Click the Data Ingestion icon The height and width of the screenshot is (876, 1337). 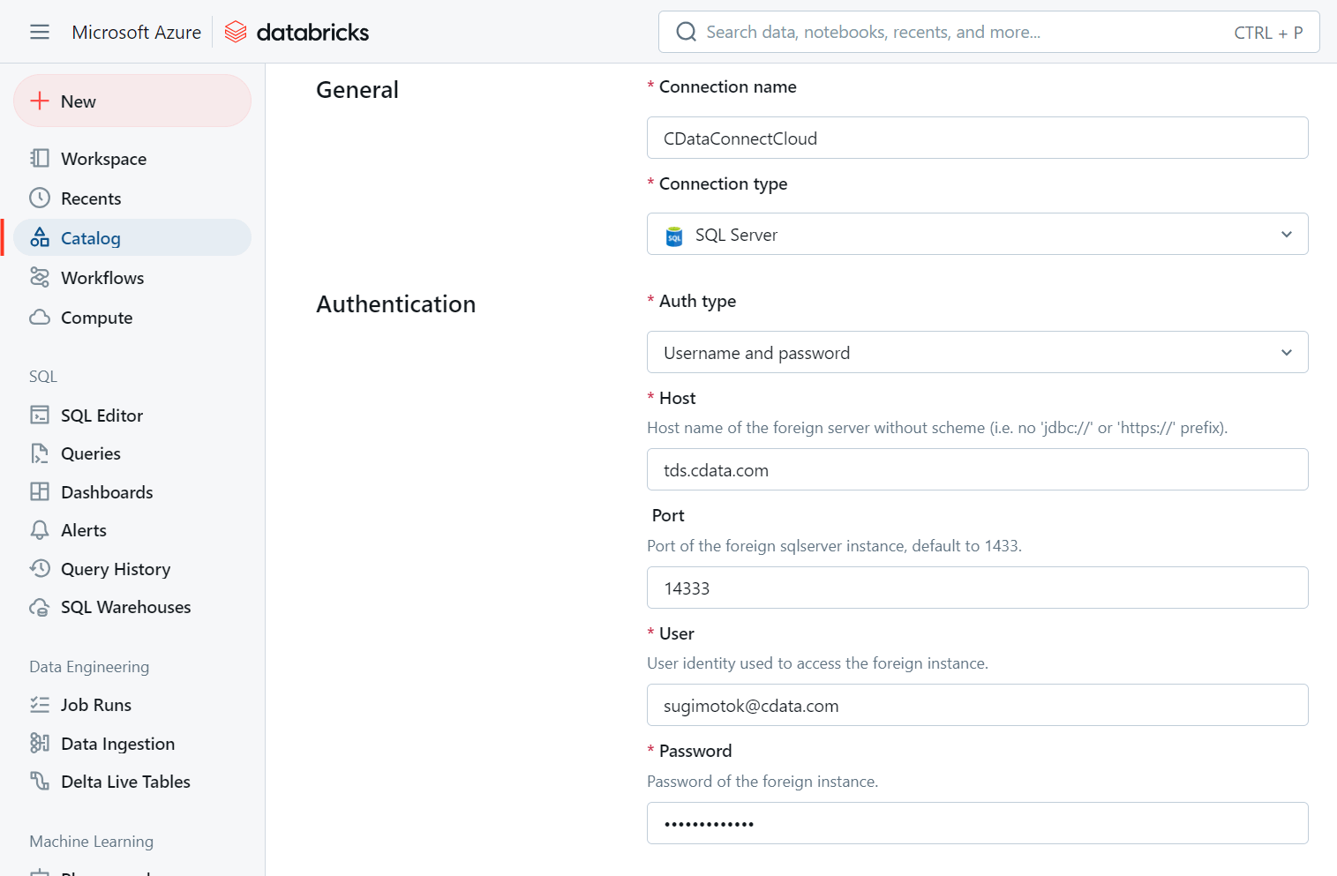[40, 743]
